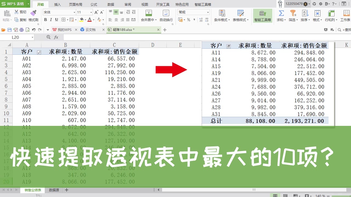
Task: Click the Wrap Text (自动换行) icon
Action: pos(166,13)
